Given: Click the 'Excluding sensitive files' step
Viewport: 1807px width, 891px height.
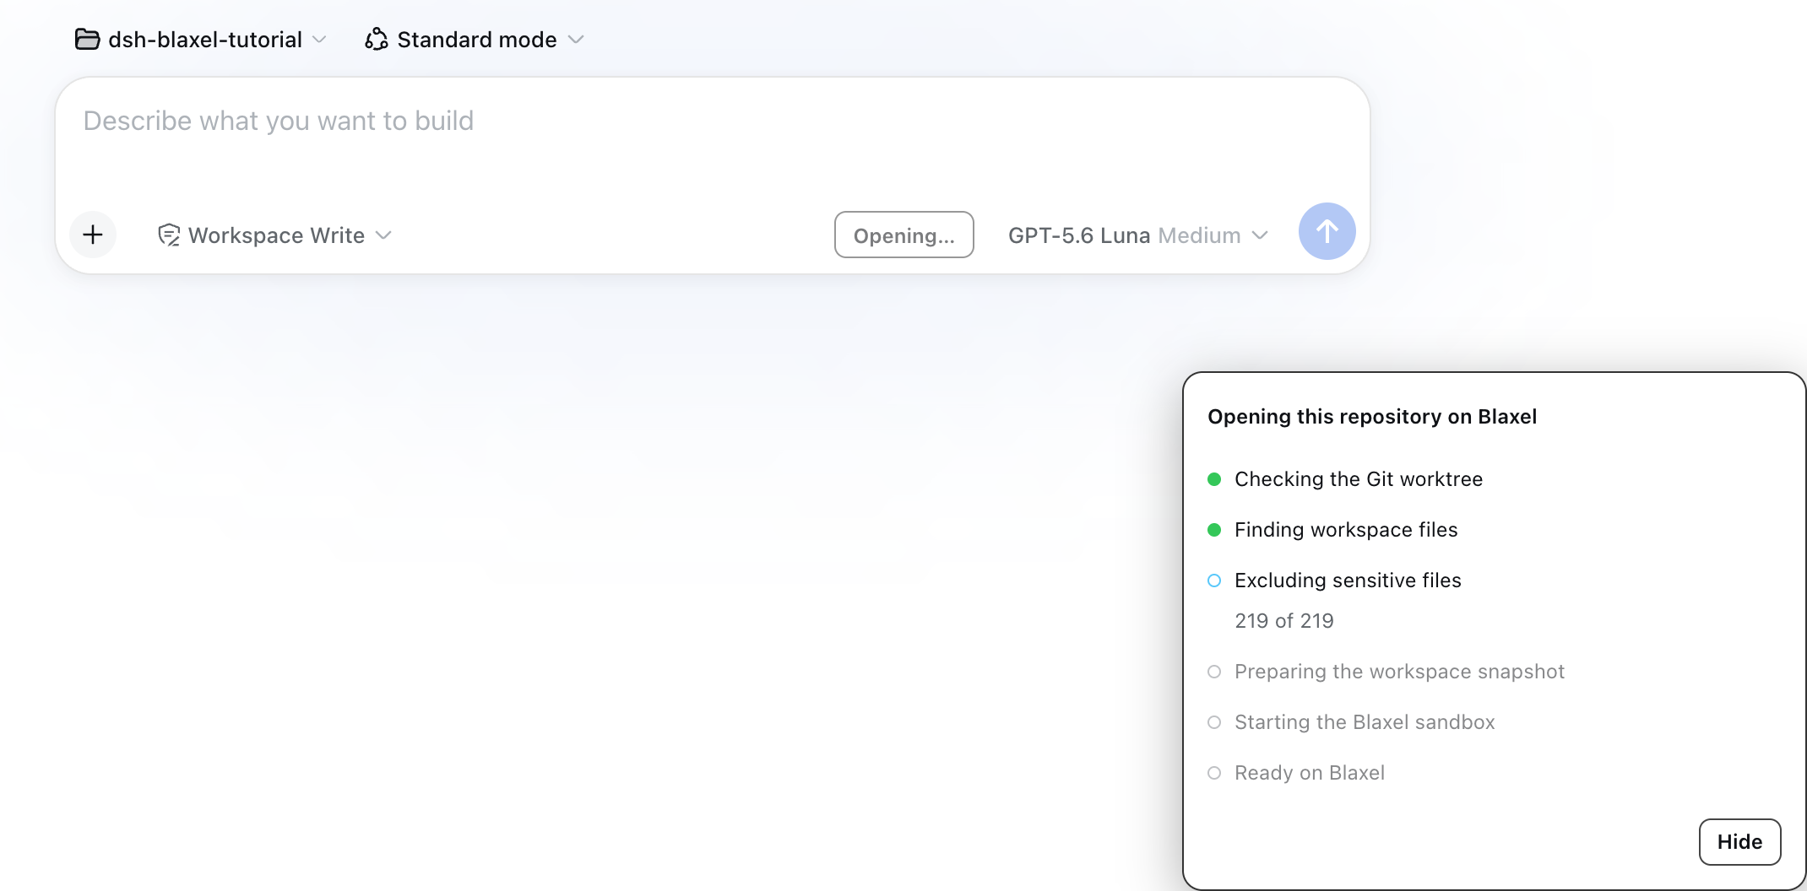Looking at the screenshot, I should (x=1348, y=580).
